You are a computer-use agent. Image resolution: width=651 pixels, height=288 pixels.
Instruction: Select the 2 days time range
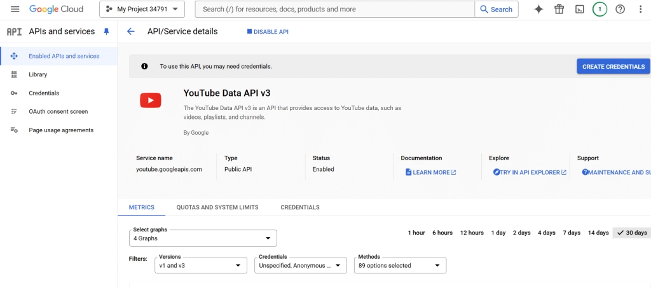pos(521,233)
